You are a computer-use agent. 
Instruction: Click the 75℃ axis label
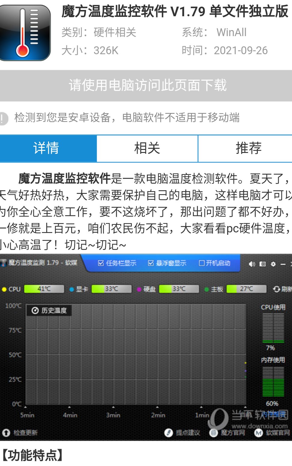[x=15, y=330]
